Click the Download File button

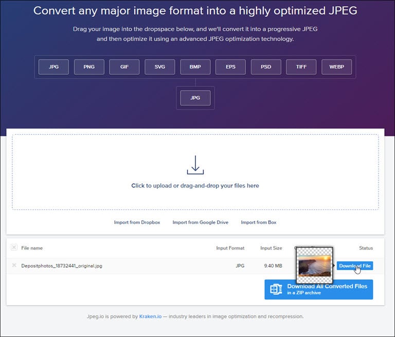[355, 265]
